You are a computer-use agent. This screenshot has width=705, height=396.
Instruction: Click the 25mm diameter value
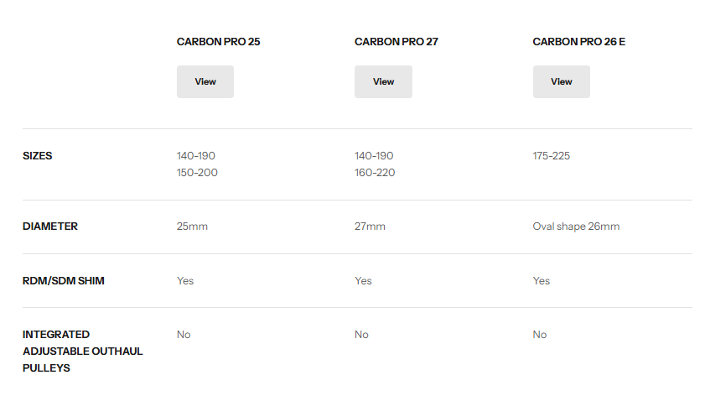coord(192,227)
